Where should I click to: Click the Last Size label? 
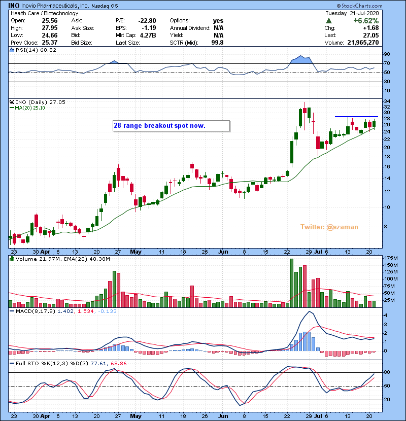[x=128, y=43]
